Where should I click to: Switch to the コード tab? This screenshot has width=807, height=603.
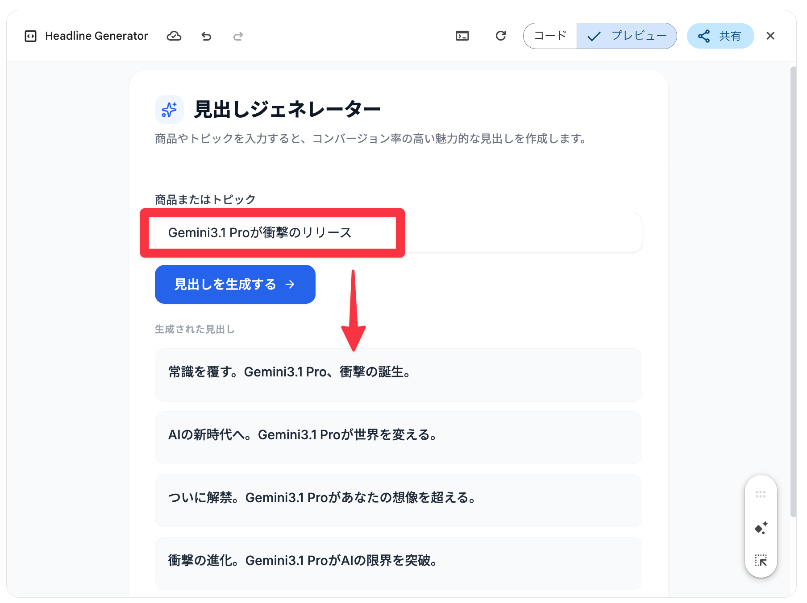(550, 36)
